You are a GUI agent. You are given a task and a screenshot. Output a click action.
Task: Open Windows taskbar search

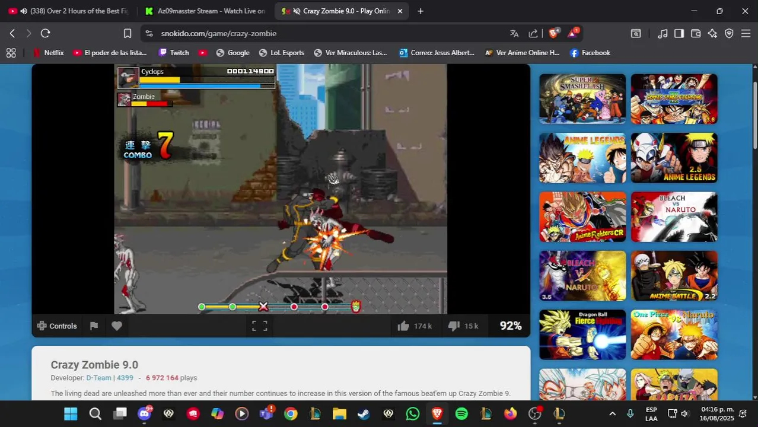click(95, 413)
